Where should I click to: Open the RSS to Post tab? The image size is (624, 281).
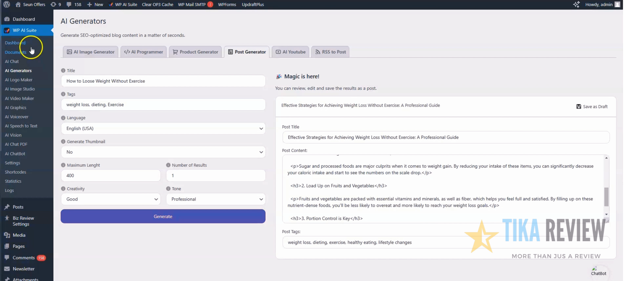pyautogui.click(x=330, y=52)
